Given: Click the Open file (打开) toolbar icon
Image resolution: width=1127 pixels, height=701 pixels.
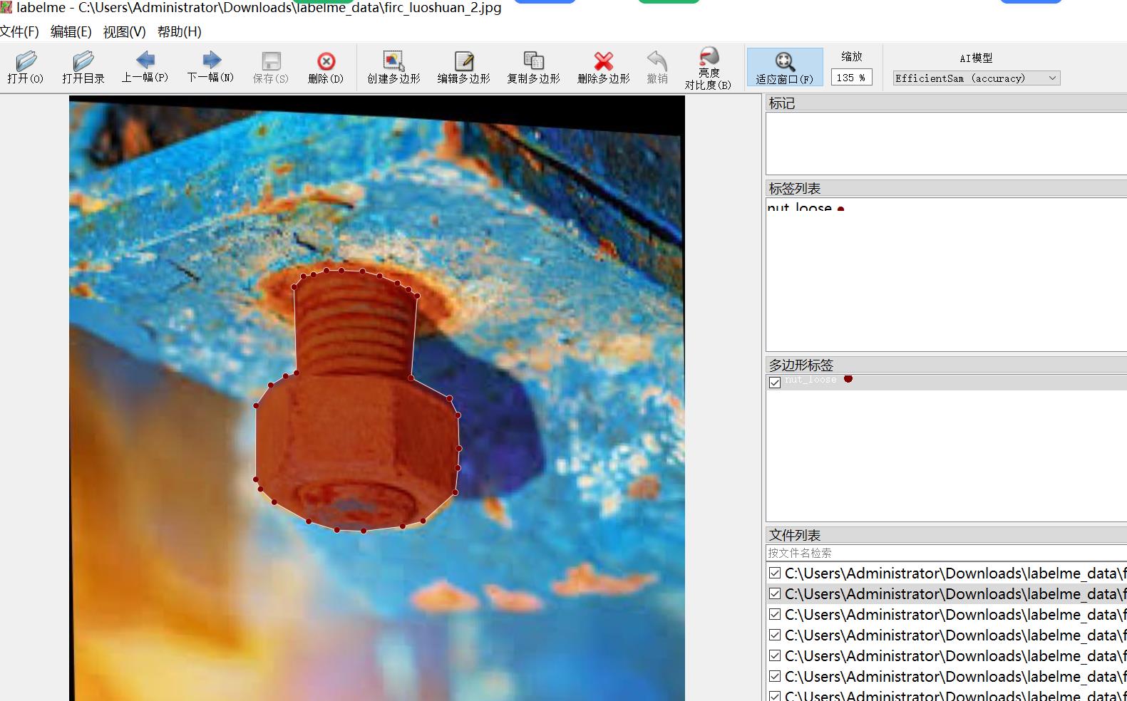Looking at the screenshot, I should point(26,68).
